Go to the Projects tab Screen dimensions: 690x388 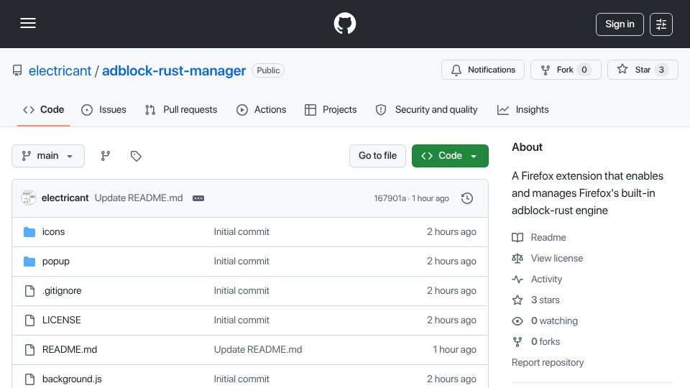pos(331,109)
